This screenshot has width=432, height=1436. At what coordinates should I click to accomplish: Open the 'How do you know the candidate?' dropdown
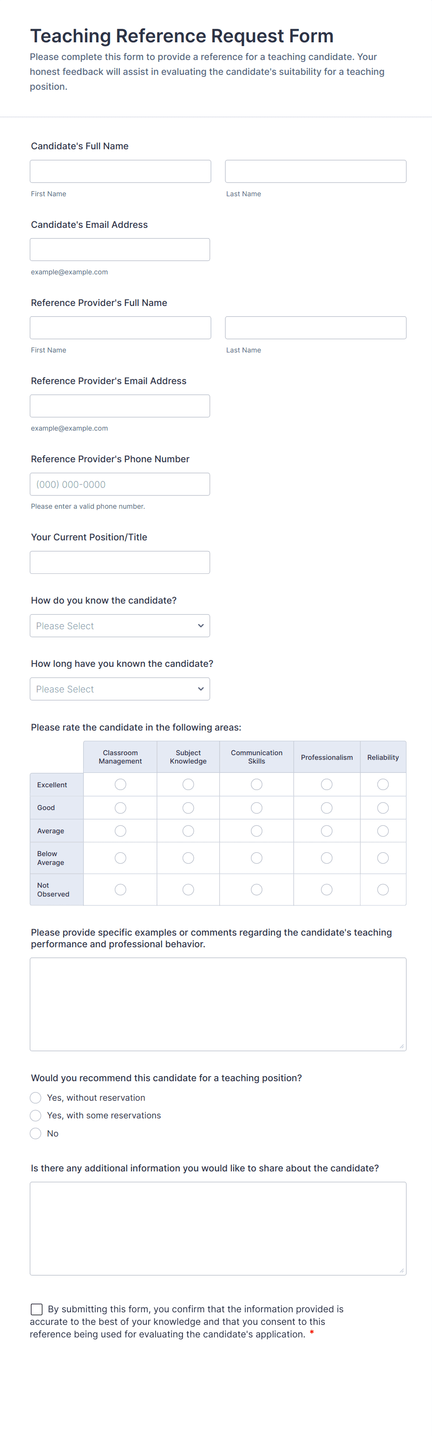coord(120,625)
